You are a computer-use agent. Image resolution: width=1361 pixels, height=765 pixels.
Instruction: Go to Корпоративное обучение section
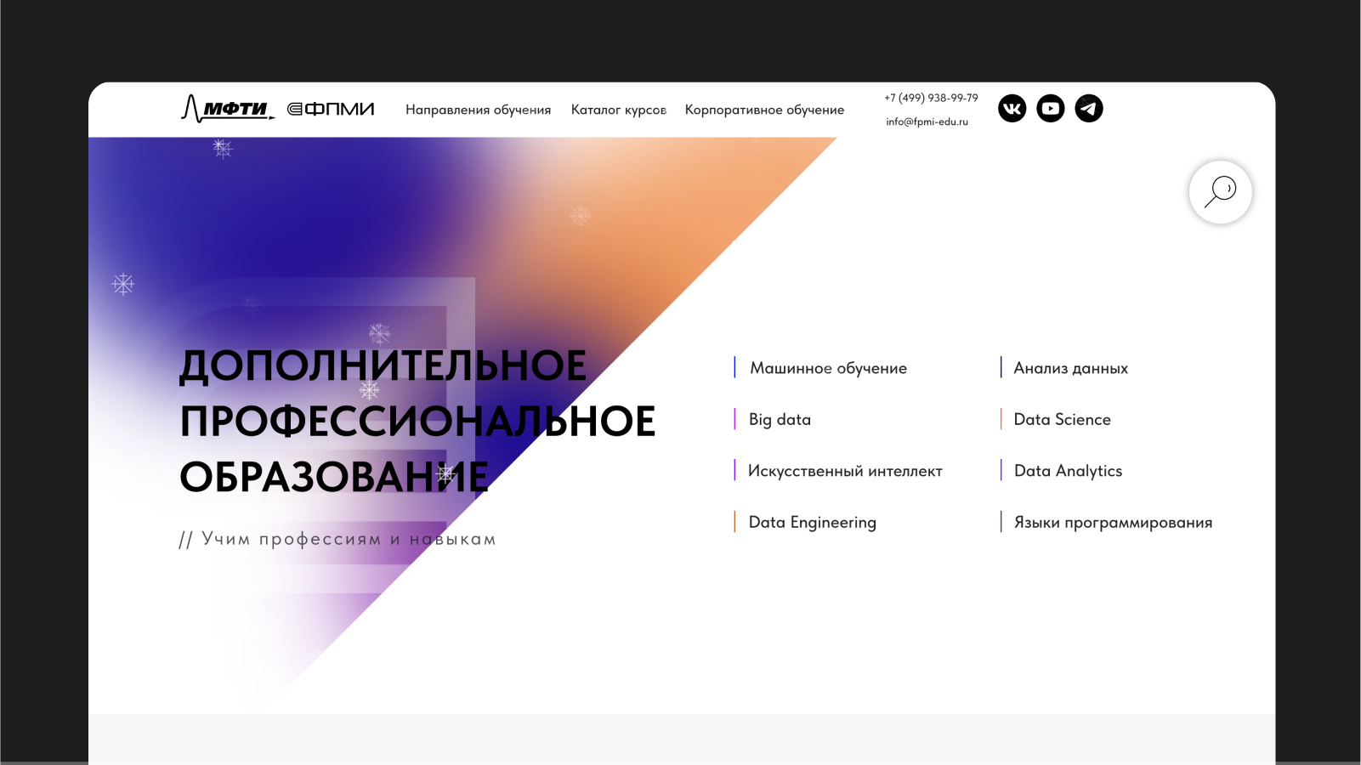(x=764, y=110)
